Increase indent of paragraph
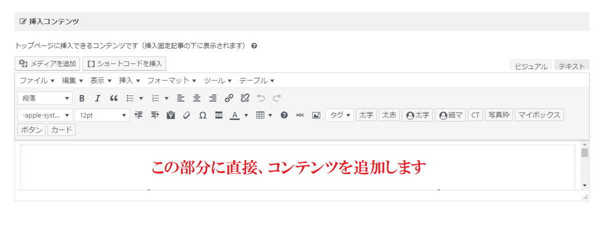 pyautogui.click(x=155, y=115)
